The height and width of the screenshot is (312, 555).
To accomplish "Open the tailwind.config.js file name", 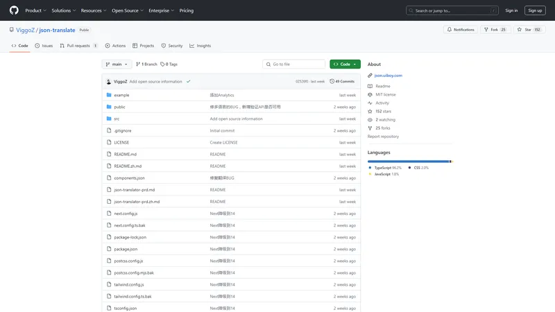I will tap(129, 285).
